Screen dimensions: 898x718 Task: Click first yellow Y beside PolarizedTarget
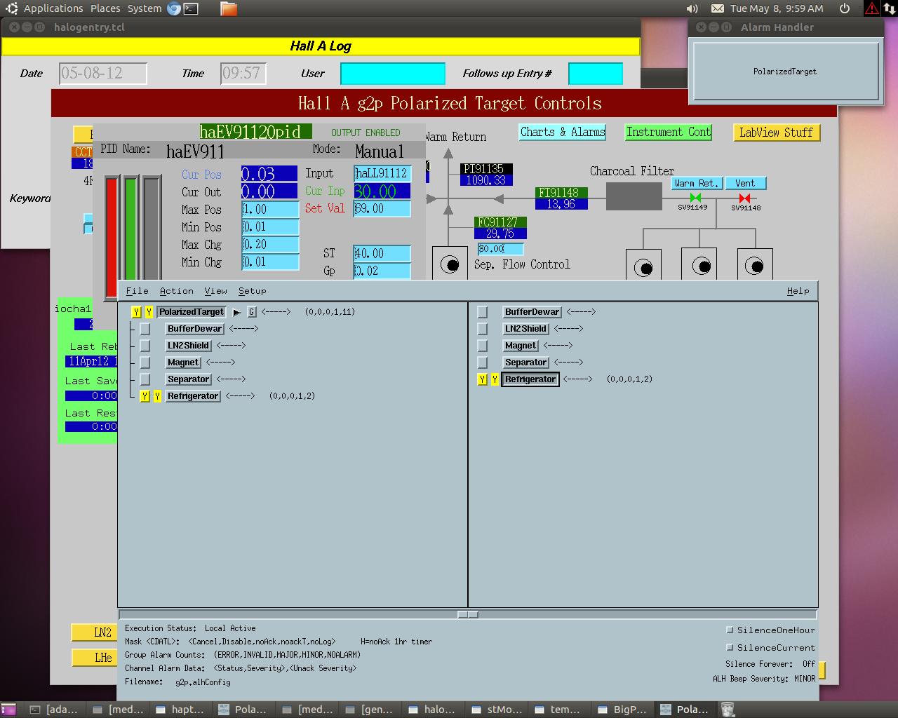136,312
